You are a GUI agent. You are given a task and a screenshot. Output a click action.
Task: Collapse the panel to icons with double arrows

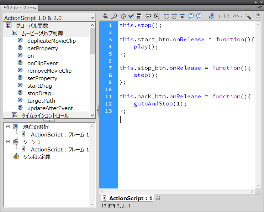256,2
